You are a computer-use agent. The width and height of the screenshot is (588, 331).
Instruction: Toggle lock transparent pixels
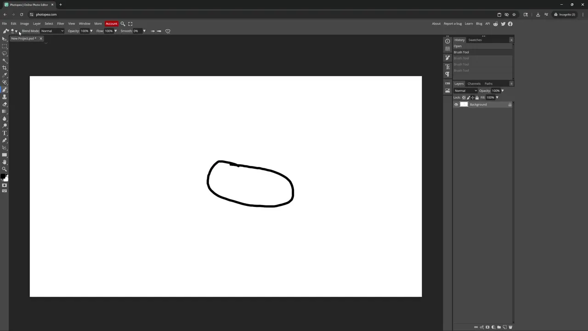pos(464,97)
